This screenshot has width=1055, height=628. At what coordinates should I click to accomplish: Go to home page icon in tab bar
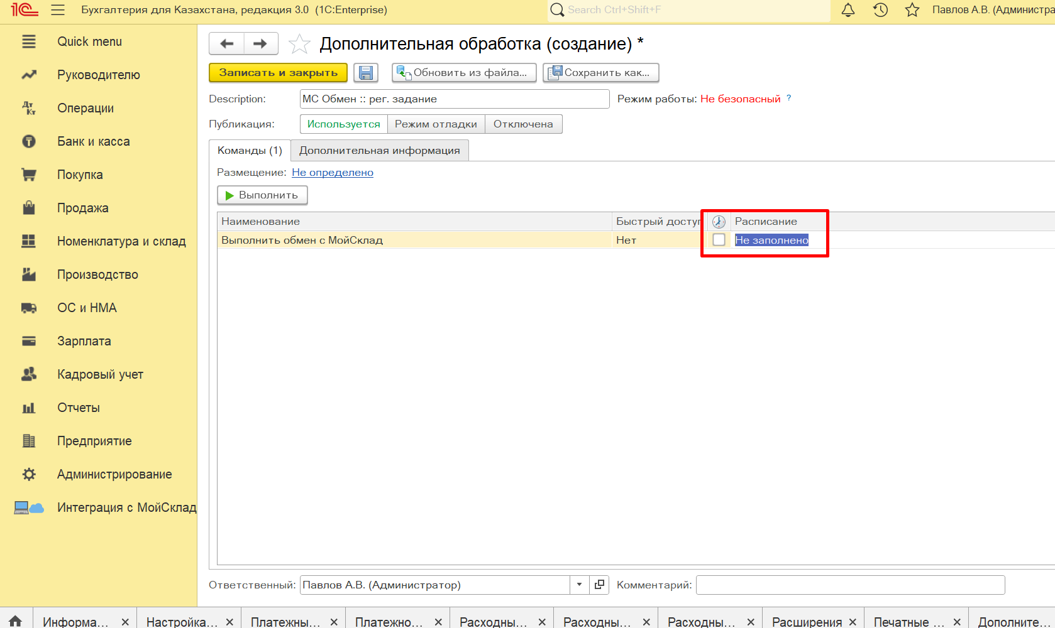point(16,621)
